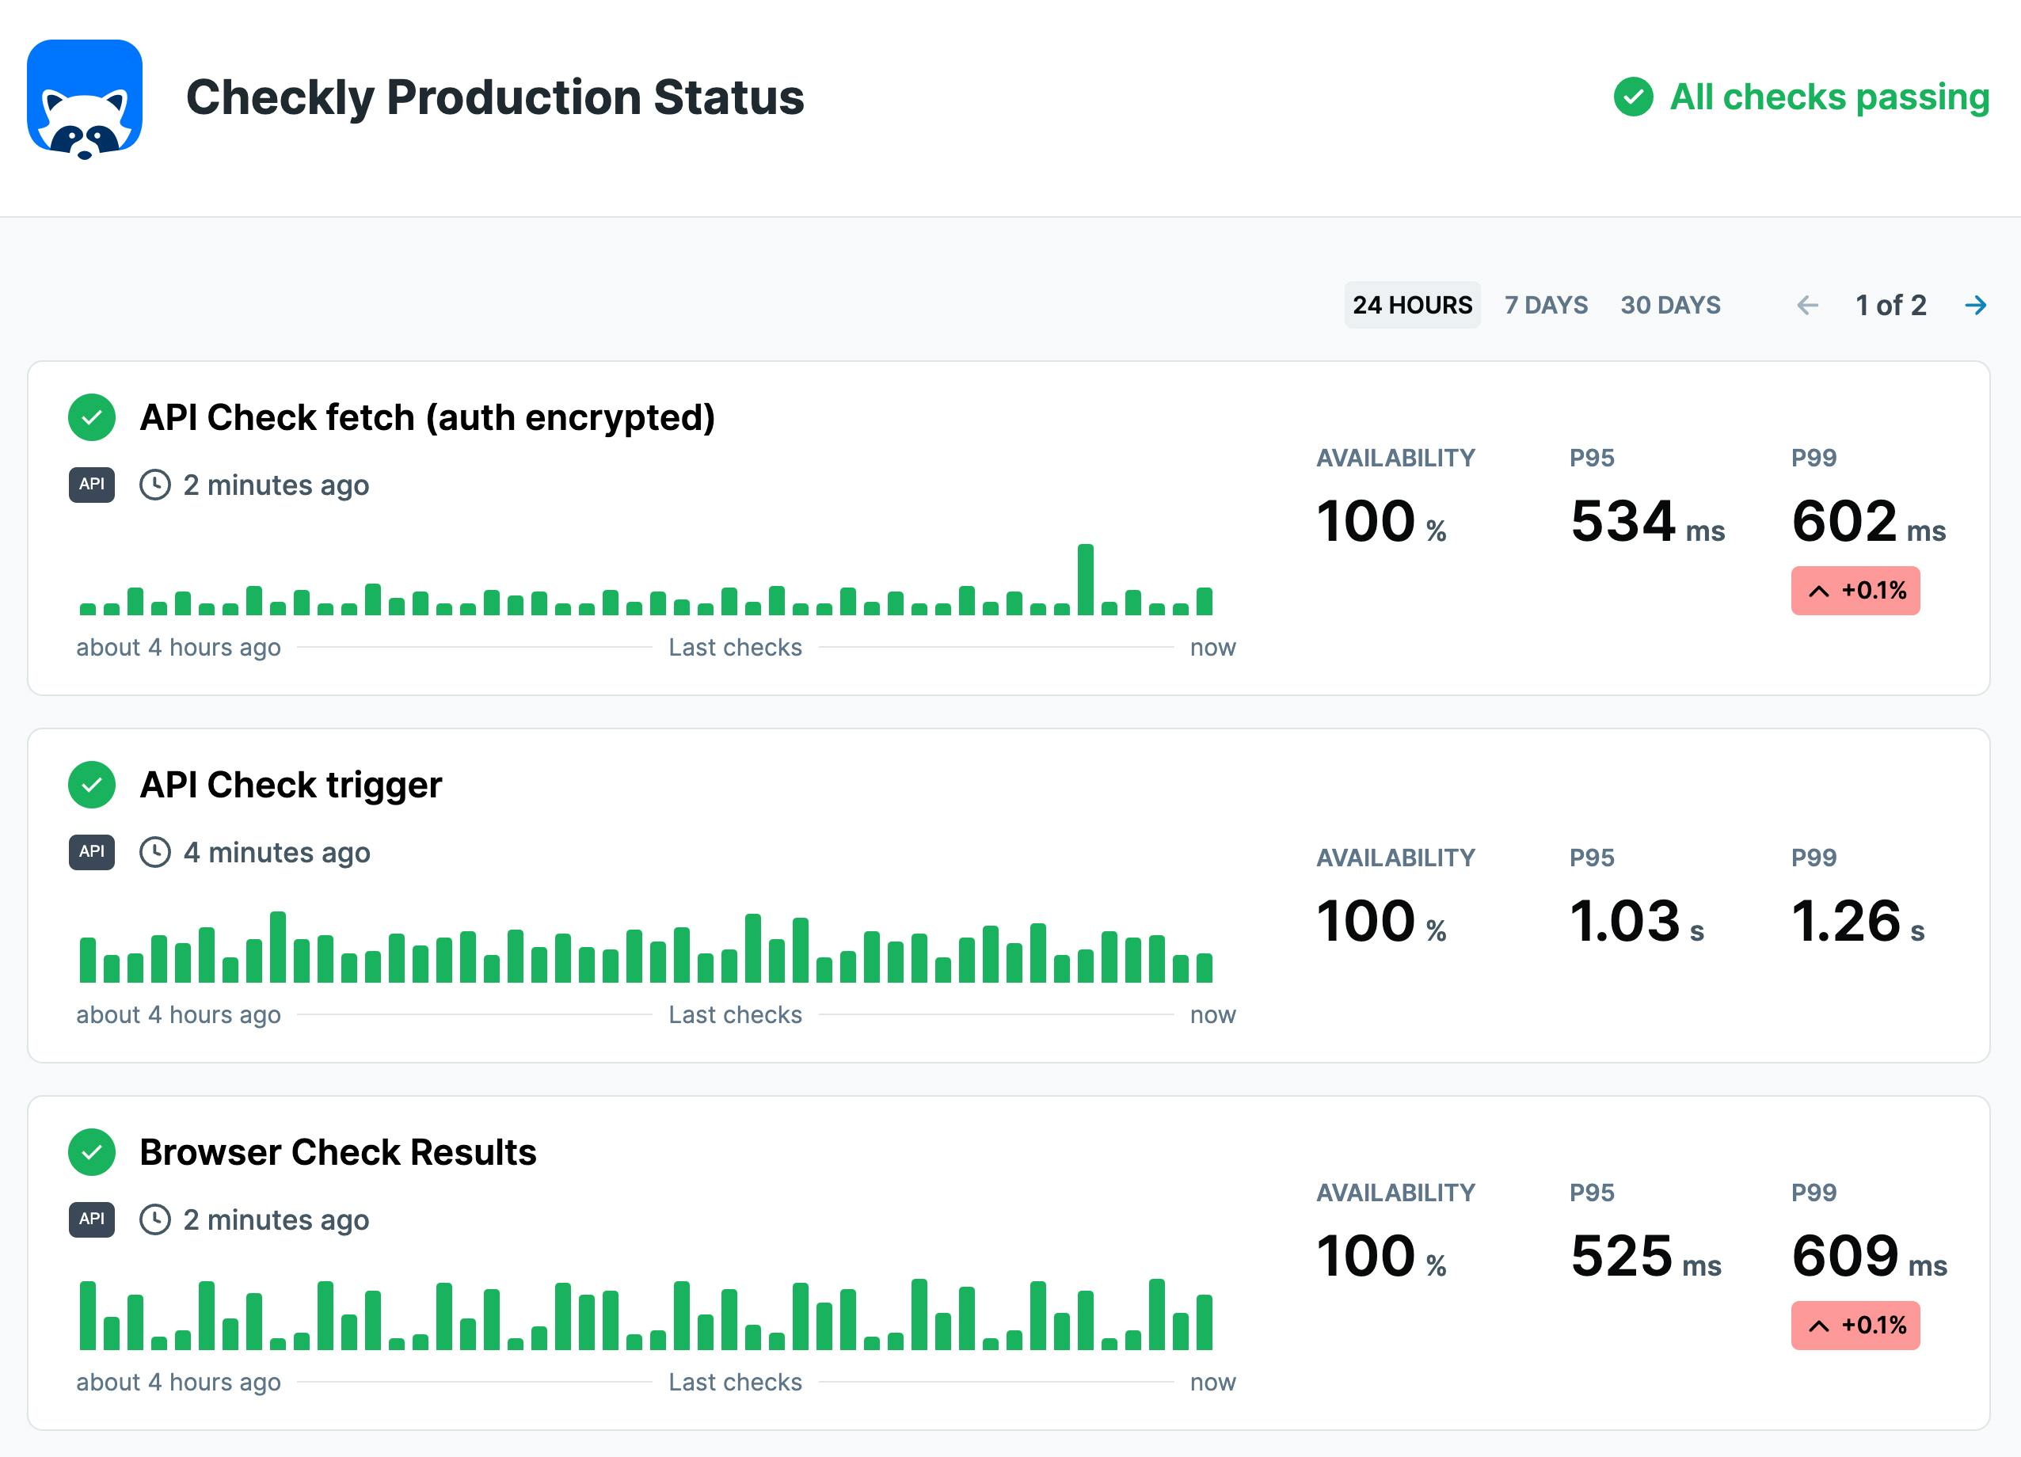2021x1457 pixels.
Task: Click the Checkly raccoon logo
Action: coord(86,98)
